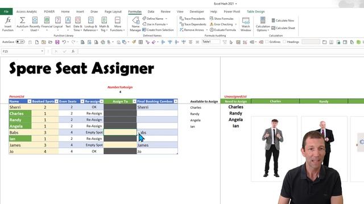Select the empty Assign To cell for James

120,145
